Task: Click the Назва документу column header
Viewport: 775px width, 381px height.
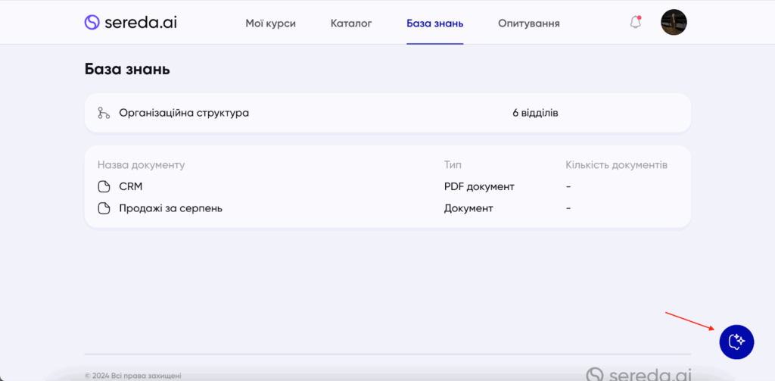Action: click(x=141, y=164)
